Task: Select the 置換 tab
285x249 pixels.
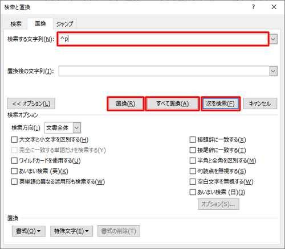Action: coord(40,24)
